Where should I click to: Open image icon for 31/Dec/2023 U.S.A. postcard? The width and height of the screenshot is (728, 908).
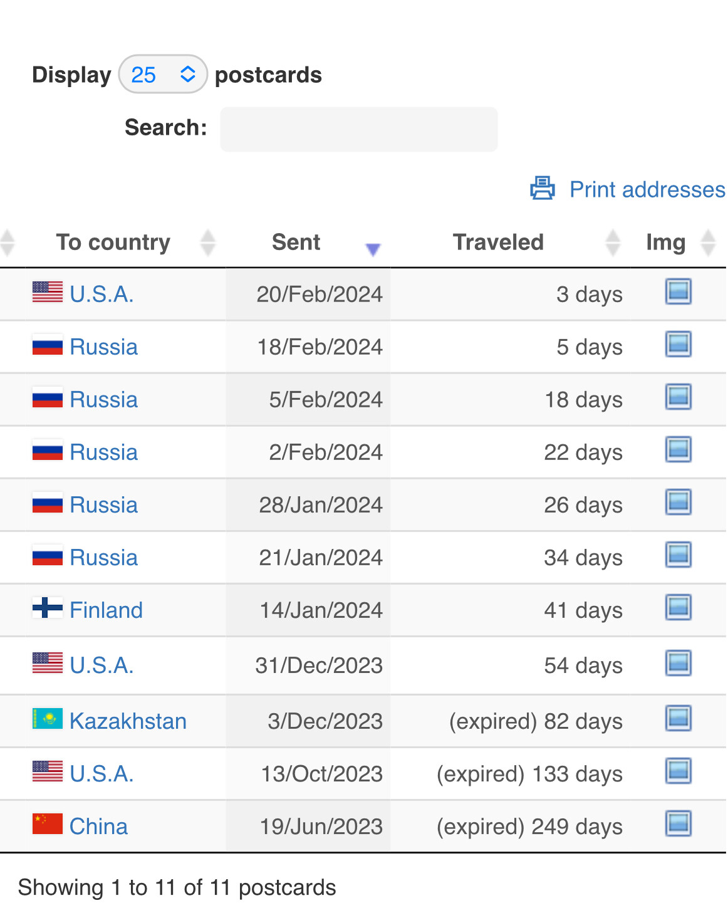point(678,663)
